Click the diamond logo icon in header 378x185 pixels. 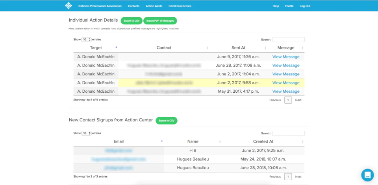pyautogui.click(x=69, y=6)
